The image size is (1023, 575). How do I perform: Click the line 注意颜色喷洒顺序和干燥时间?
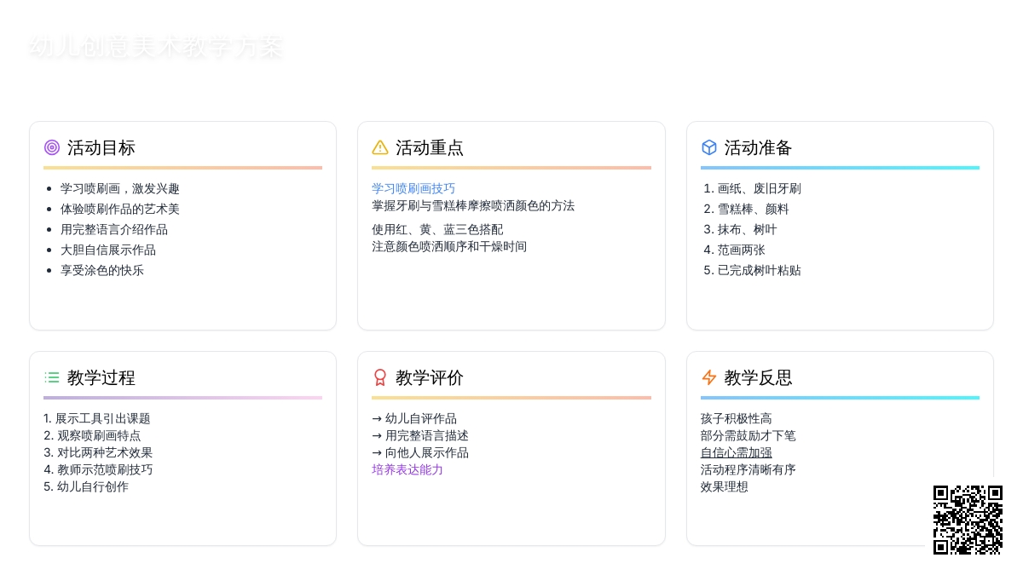coord(449,246)
